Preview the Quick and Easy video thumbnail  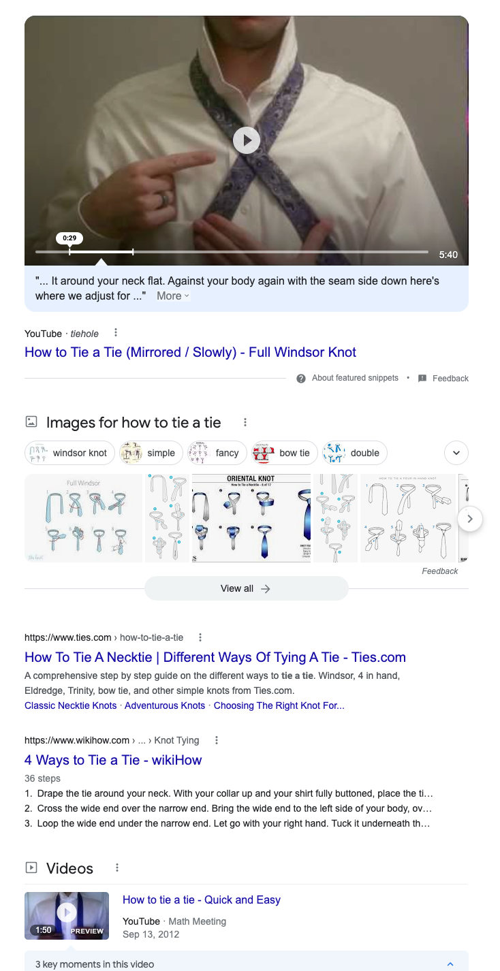click(67, 916)
